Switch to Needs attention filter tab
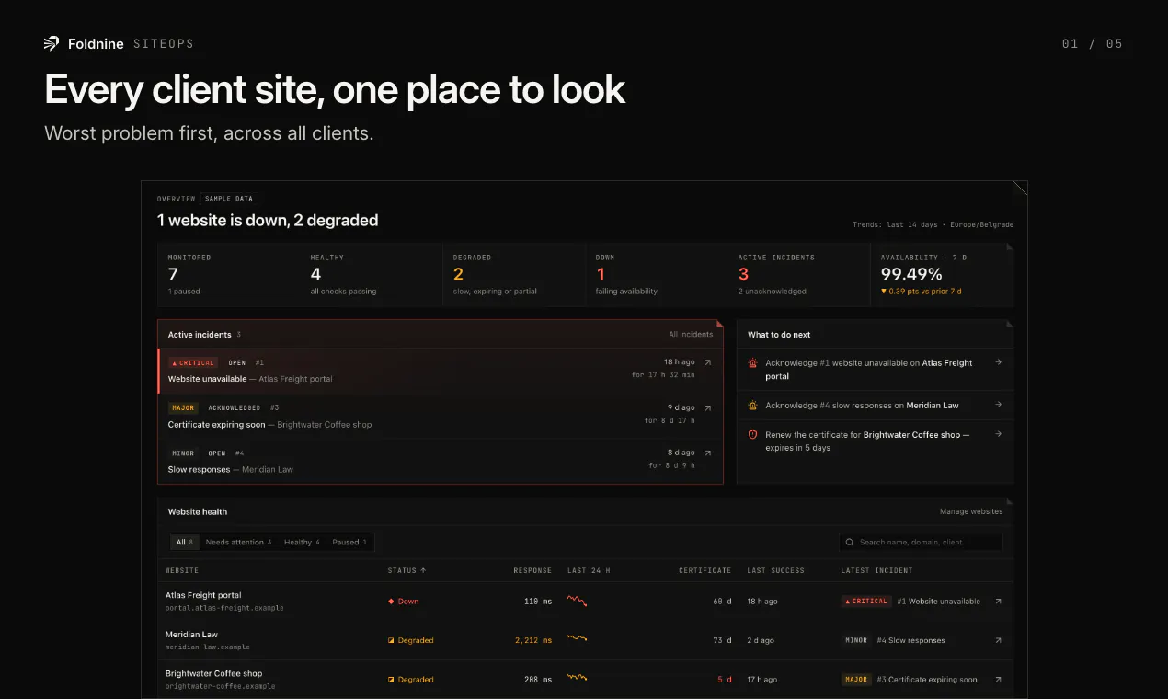This screenshot has height=699, width=1168. [x=238, y=543]
